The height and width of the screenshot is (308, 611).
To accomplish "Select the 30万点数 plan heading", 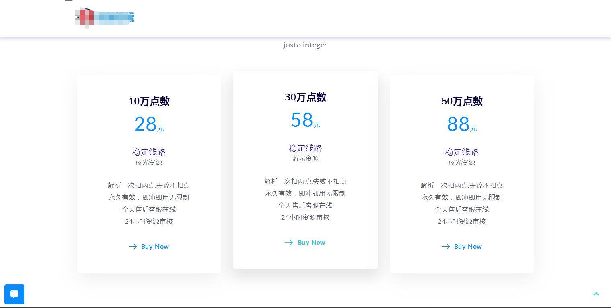I will 305,97.
